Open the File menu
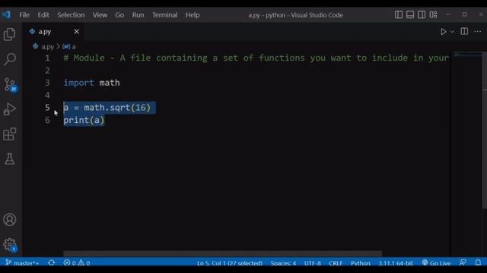This screenshot has width=487, height=273. [x=24, y=15]
